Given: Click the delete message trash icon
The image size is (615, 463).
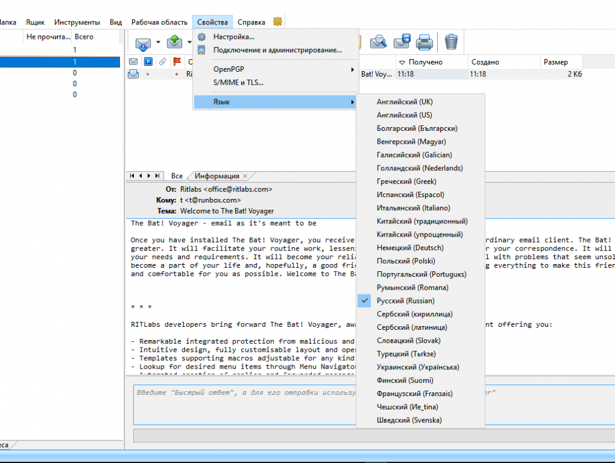Looking at the screenshot, I should coord(451,41).
